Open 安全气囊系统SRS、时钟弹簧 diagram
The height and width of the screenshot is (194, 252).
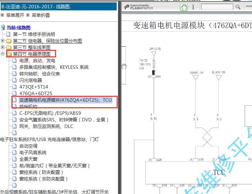[x=64, y=120]
